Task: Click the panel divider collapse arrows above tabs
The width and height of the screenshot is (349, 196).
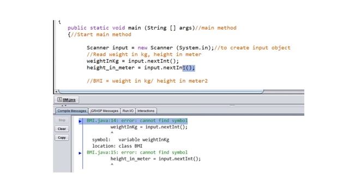Action: click(64, 106)
